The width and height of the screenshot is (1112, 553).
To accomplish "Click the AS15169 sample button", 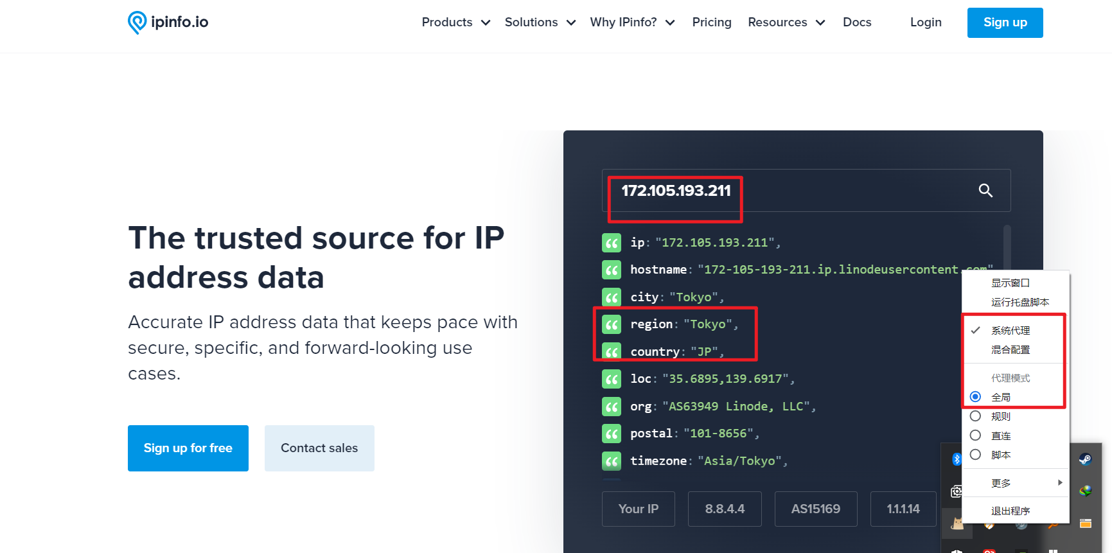I will coord(816,509).
